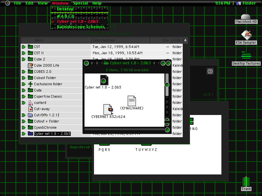
Task: Sort list by Size column header
Action: (160, 40)
